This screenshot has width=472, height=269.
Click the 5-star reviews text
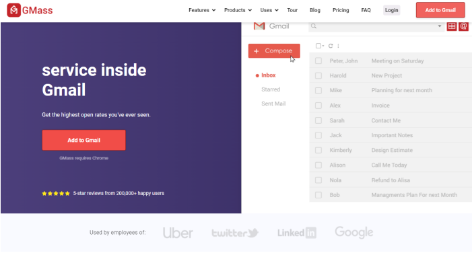[x=119, y=193]
